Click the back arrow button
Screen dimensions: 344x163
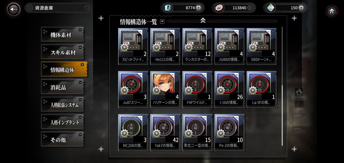click(13, 9)
